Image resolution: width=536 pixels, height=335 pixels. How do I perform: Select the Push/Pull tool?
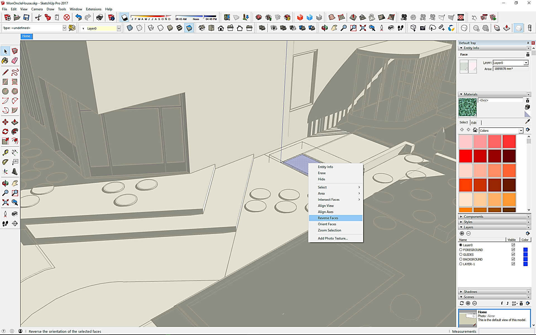coord(15,122)
